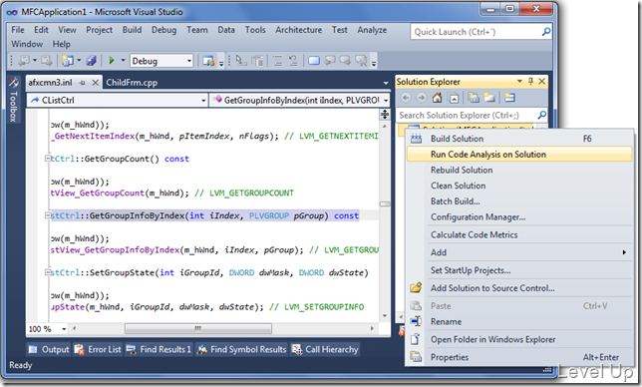Click the Navigate Backward toolbar icon
Screen dimensions: 642x387
[25, 61]
